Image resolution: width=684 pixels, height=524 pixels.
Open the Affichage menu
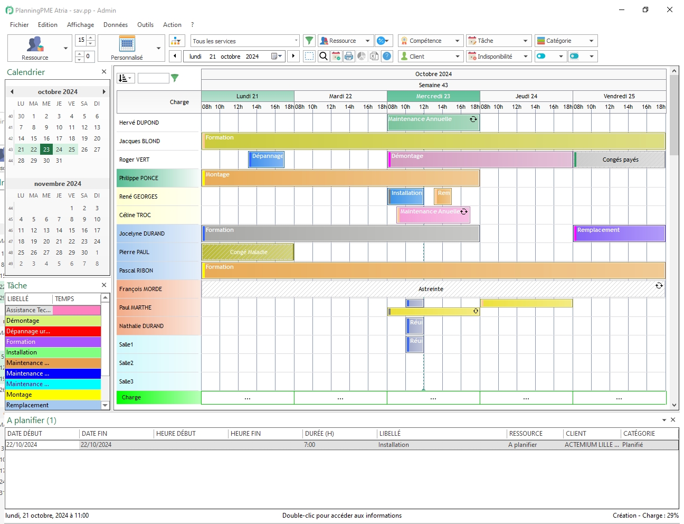coord(80,25)
